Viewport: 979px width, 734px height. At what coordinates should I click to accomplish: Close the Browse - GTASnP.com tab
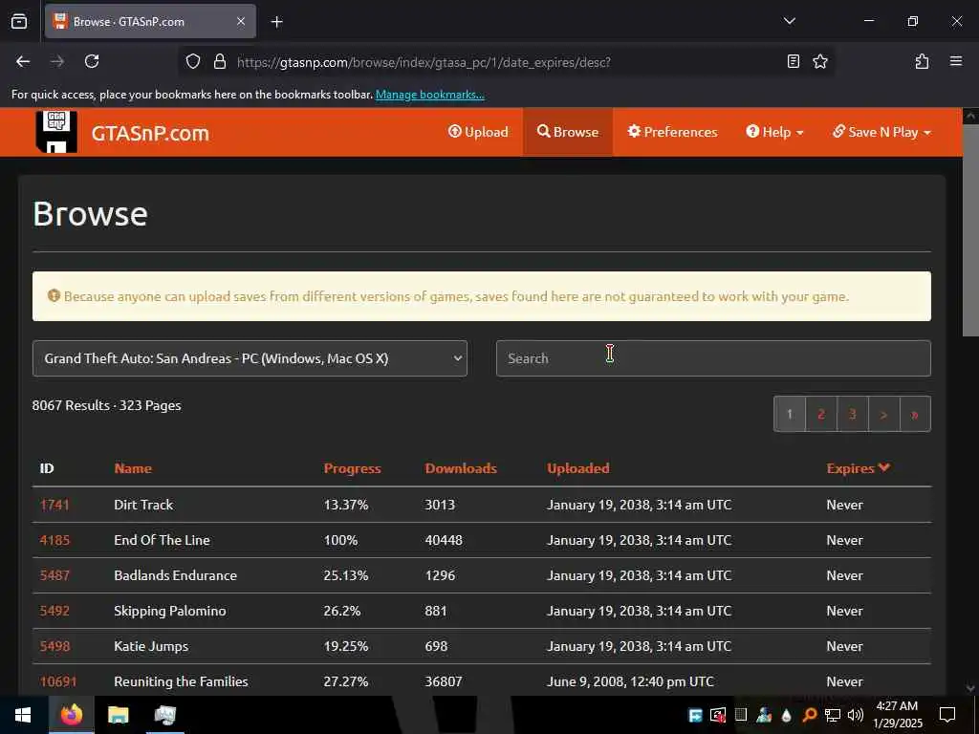(241, 21)
